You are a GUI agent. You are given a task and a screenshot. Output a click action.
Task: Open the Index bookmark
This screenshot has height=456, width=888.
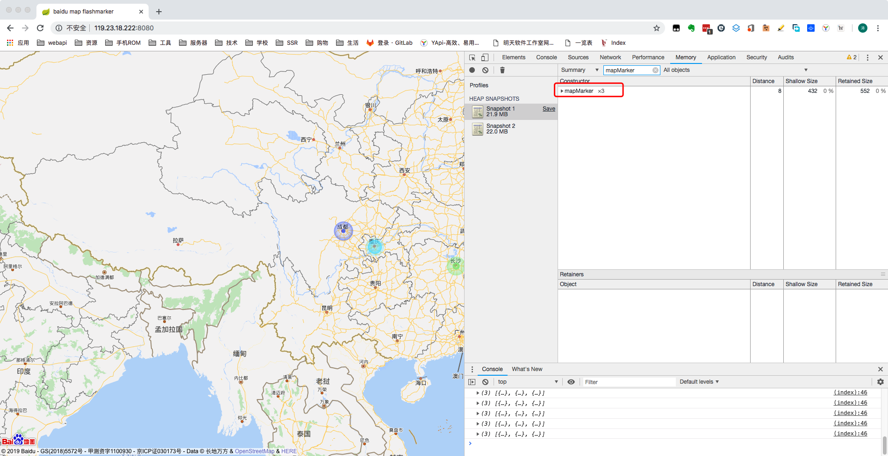click(614, 42)
